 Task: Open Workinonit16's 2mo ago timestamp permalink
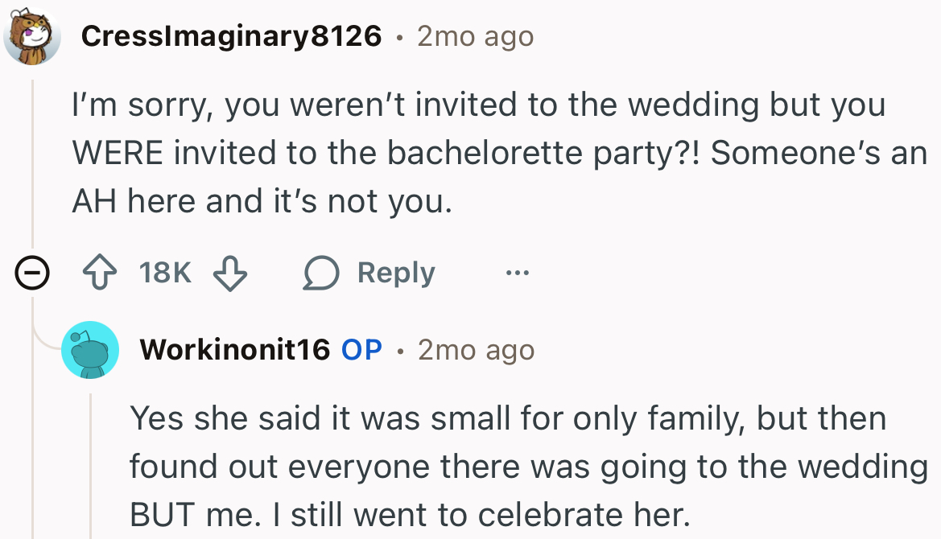coord(476,350)
